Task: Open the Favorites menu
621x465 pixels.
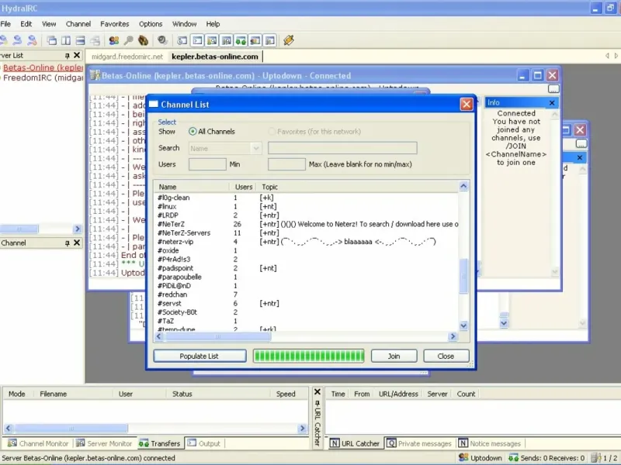Action: click(115, 24)
